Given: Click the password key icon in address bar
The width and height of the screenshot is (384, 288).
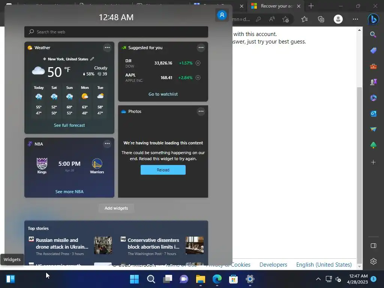Looking at the screenshot, I should [x=258, y=19].
